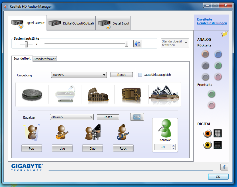Screen dimensions: 237x187
Task: Click the green Karaoke singer icon
Action: click(165, 128)
